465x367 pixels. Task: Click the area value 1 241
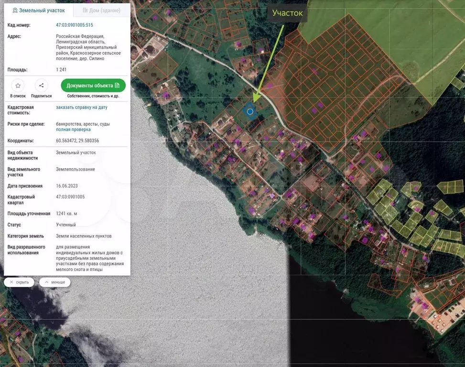point(61,70)
